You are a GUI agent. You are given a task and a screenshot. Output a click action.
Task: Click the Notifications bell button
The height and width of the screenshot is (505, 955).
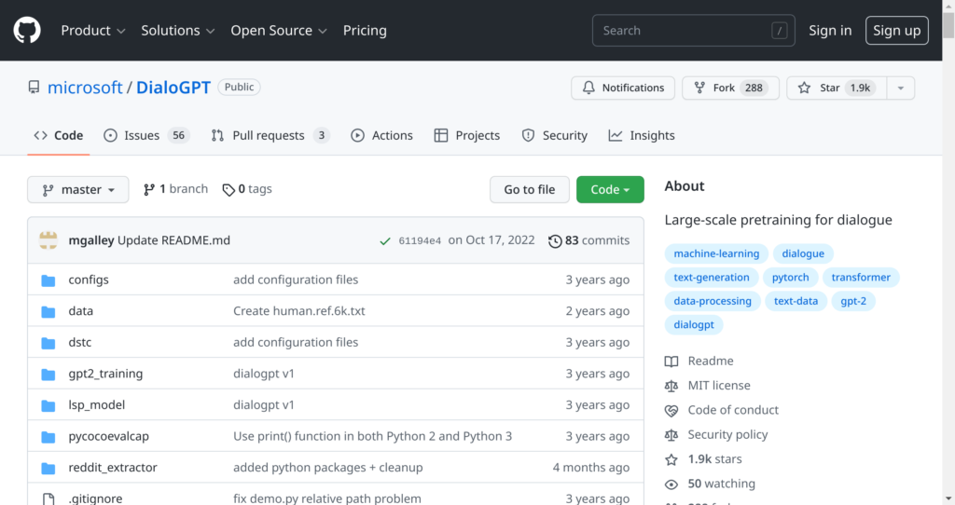tap(622, 88)
